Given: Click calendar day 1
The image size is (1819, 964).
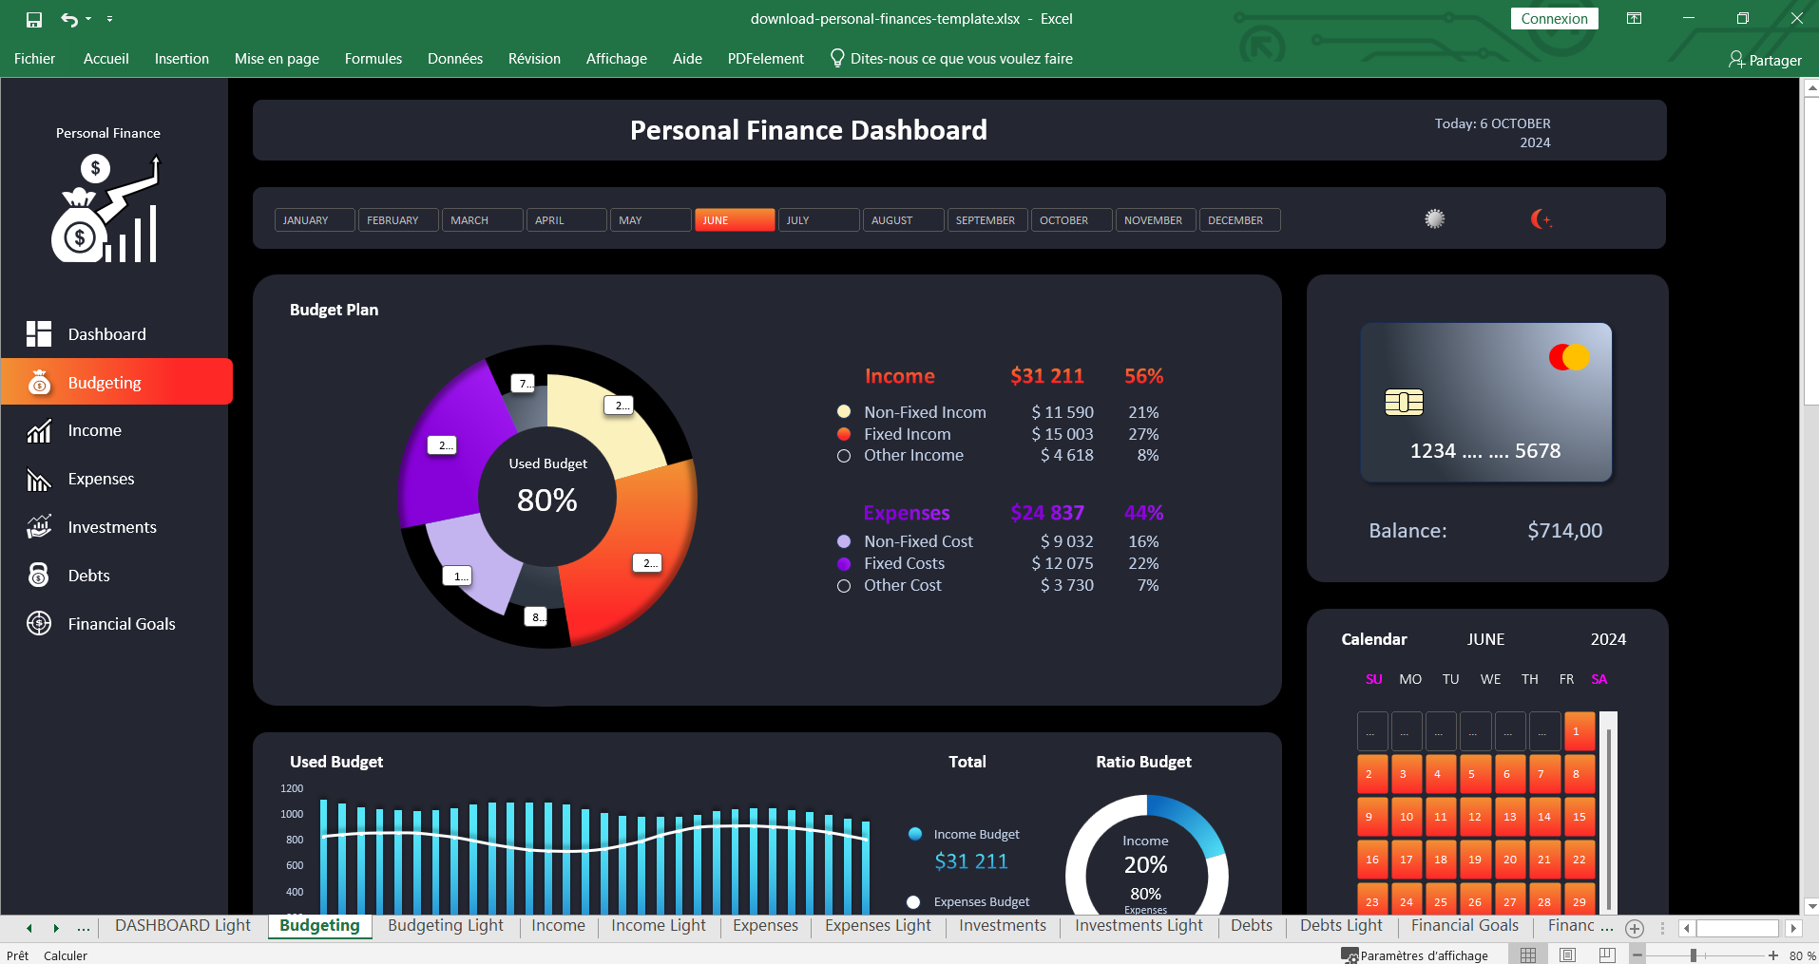Looking at the screenshot, I should tap(1580, 731).
